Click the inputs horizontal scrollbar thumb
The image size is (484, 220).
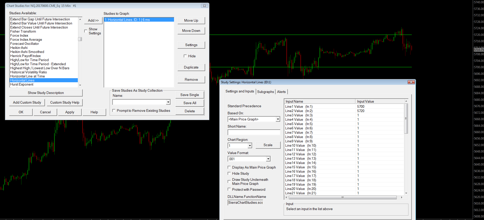(x=343, y=197)
